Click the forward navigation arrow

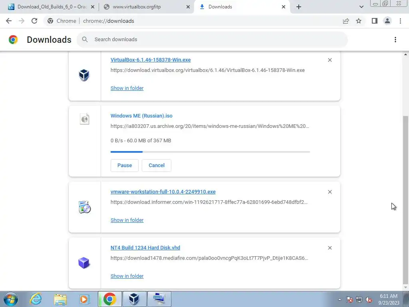click(22, 21)
